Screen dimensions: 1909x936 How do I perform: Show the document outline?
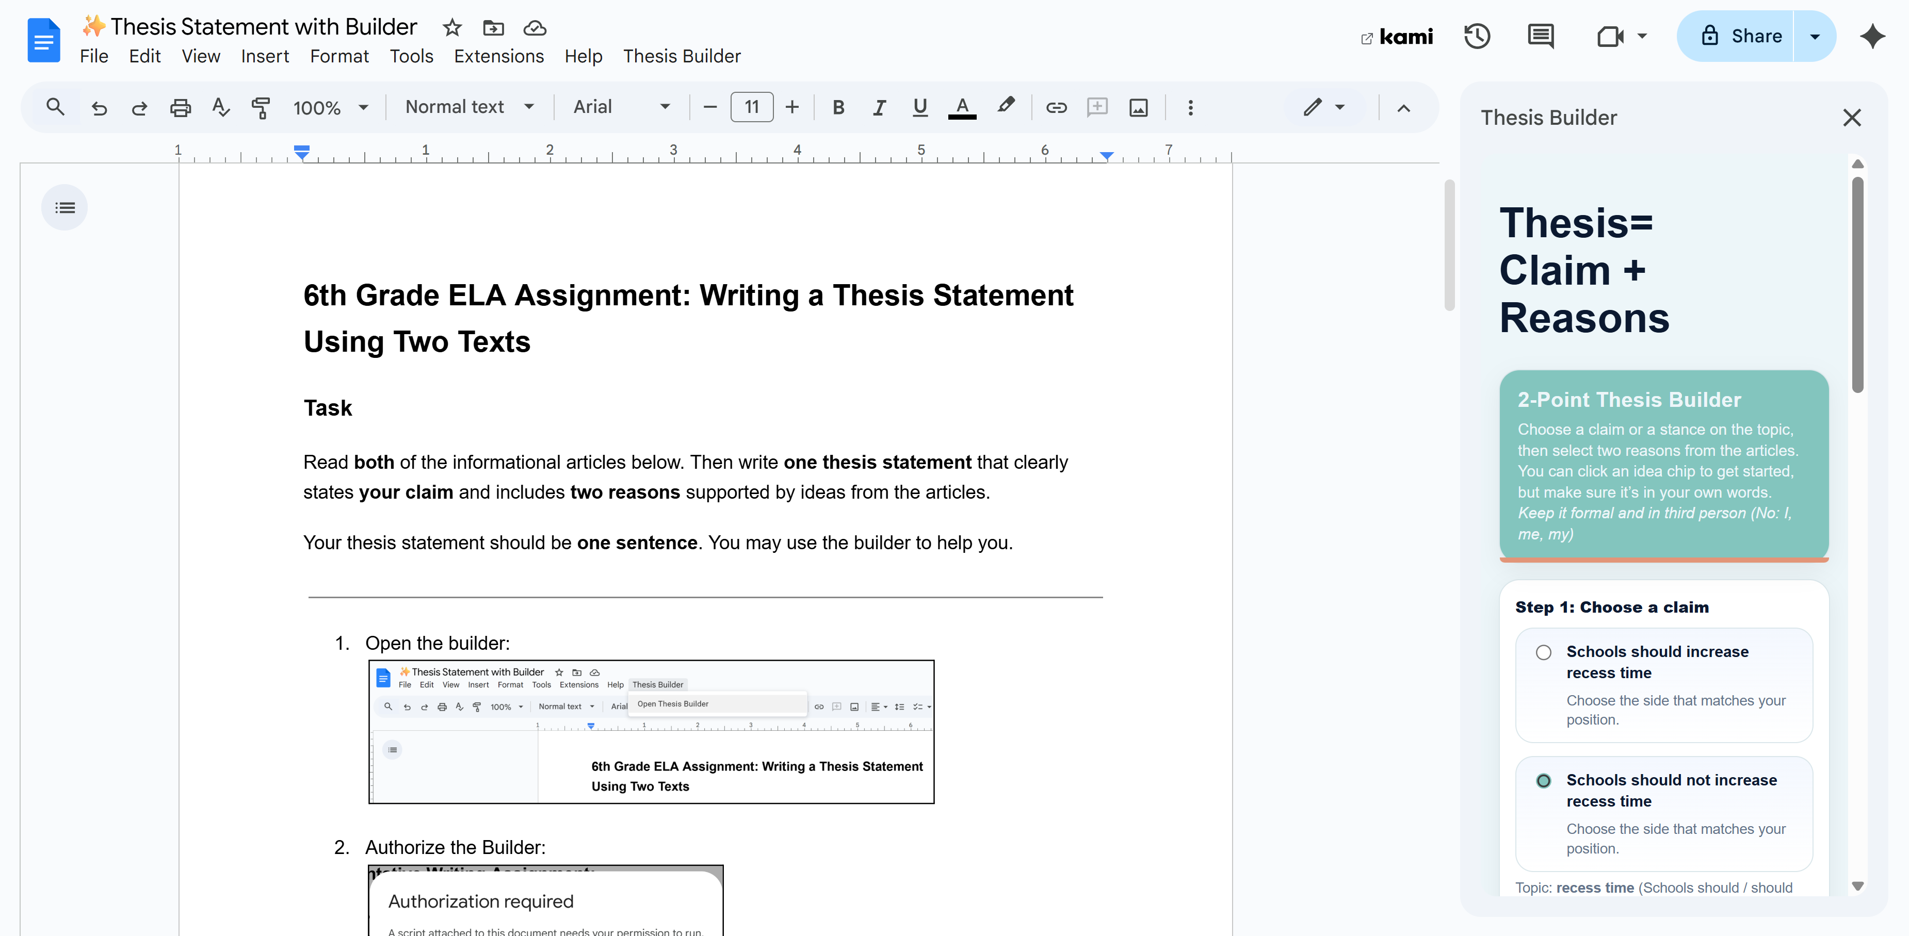[x=64, y=207]
